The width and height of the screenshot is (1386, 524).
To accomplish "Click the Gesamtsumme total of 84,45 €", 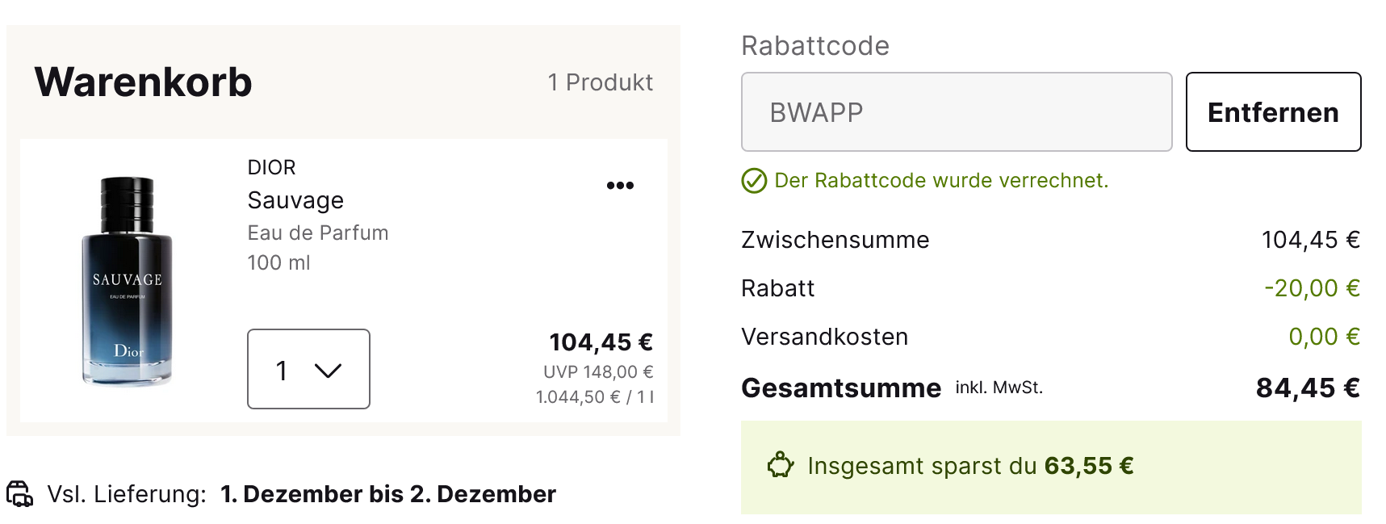I will [1307, 388].
